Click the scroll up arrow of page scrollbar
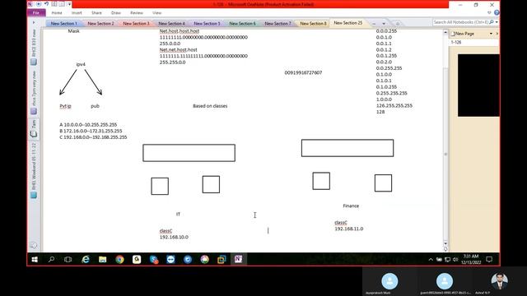This screenshot has height=296, width=527. [445, 33]
